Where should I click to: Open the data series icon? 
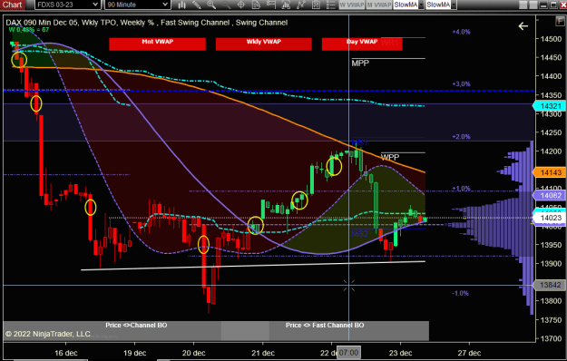pyautogui.click(x=286, y=5)
